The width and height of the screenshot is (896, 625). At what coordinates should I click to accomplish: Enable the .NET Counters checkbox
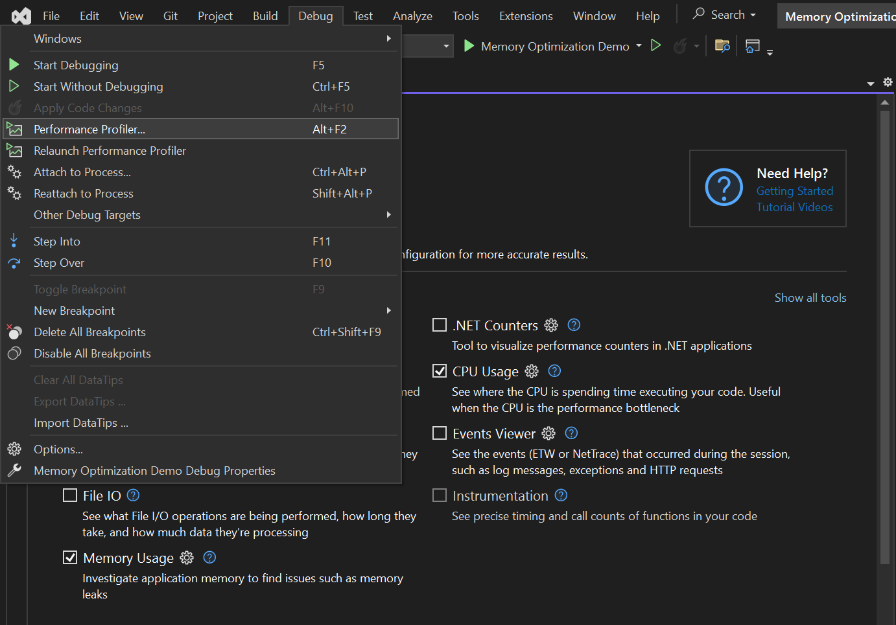(x=440, y=325)
